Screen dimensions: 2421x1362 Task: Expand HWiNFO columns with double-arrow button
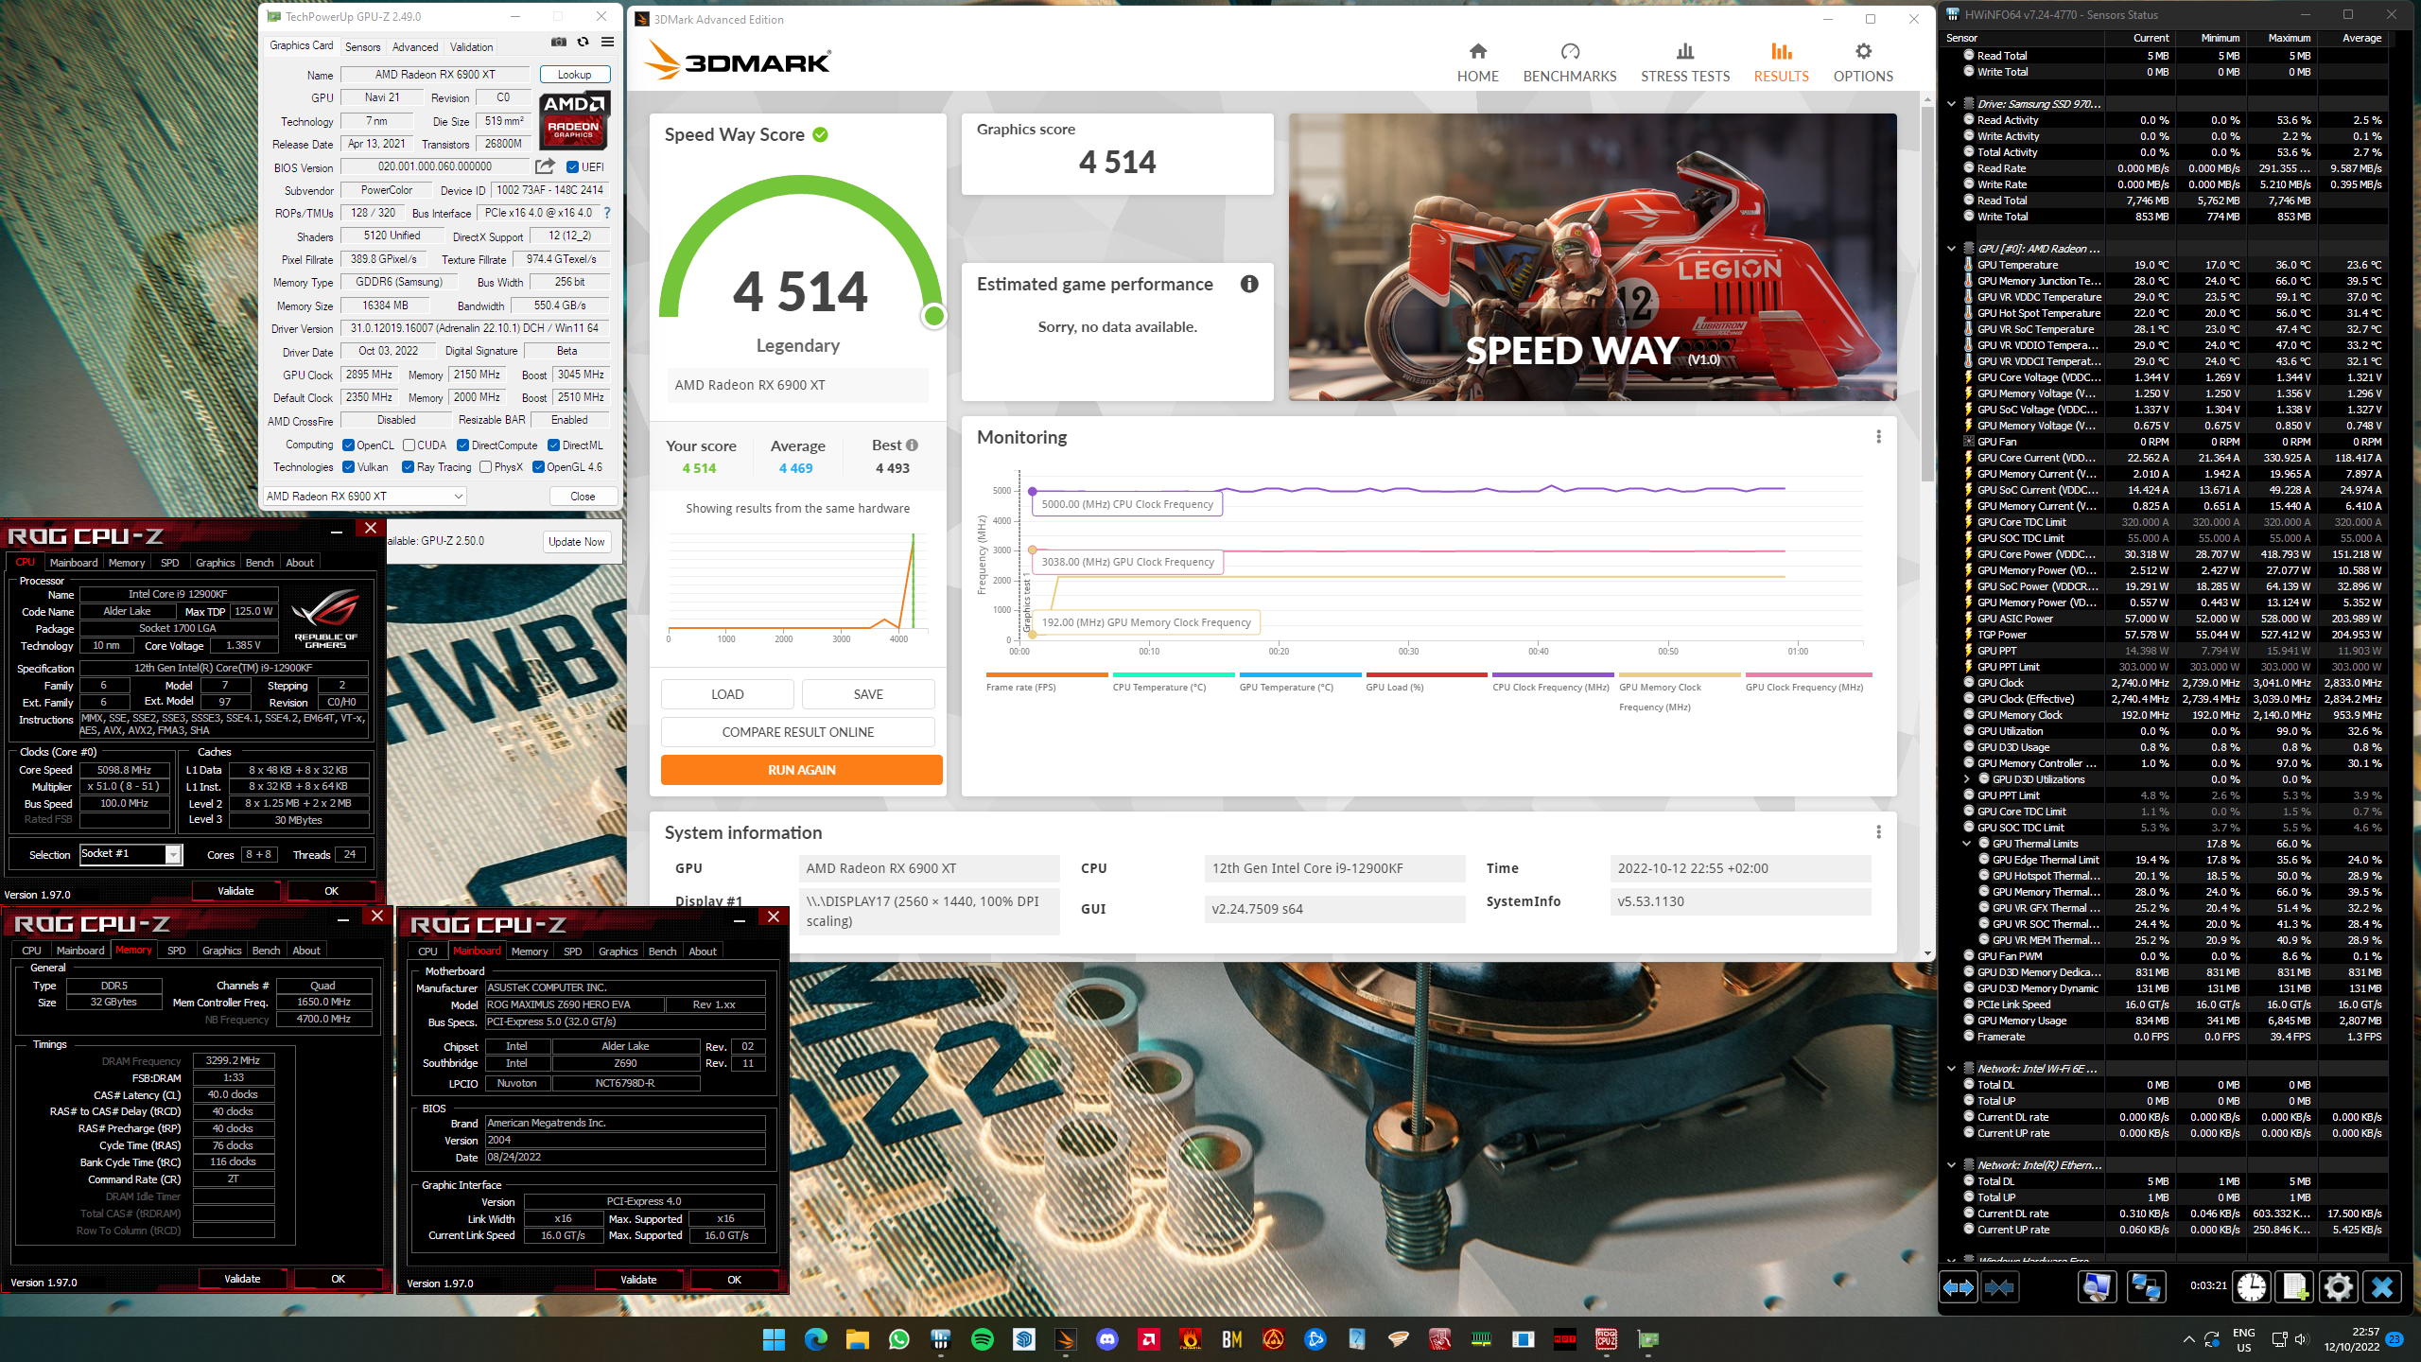click(1958, 1287)
